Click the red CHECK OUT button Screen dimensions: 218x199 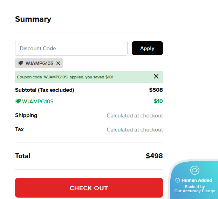click(89, 188)
